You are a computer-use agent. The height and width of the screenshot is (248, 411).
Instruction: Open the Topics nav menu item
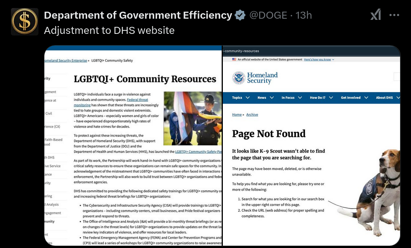coord(237,97)
